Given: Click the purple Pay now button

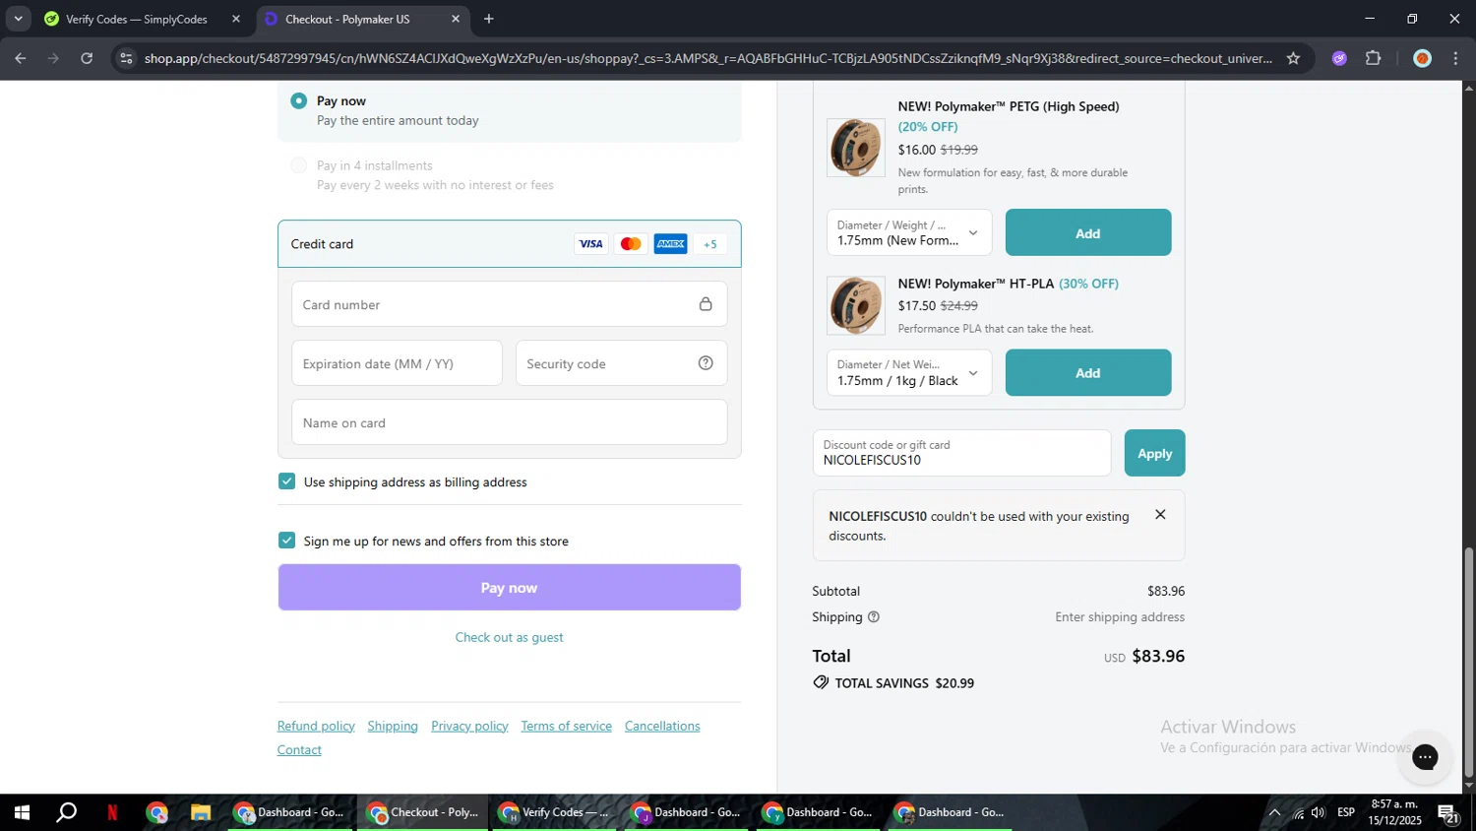Looking at the screenshot, I should tap(509, 588).
